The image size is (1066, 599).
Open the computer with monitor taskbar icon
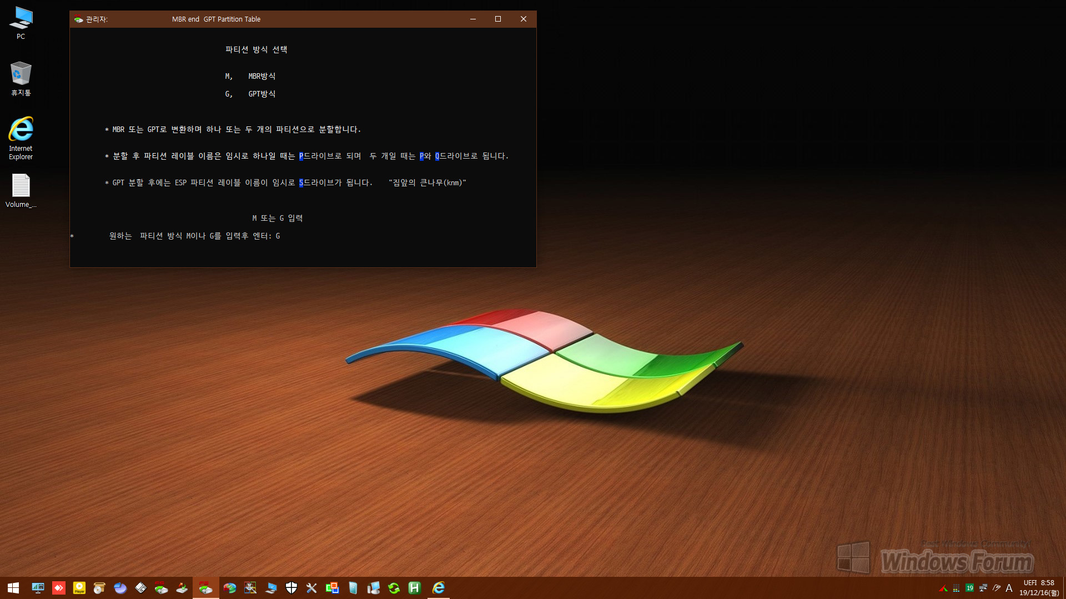pyautogui.click(x=374, y=588)
